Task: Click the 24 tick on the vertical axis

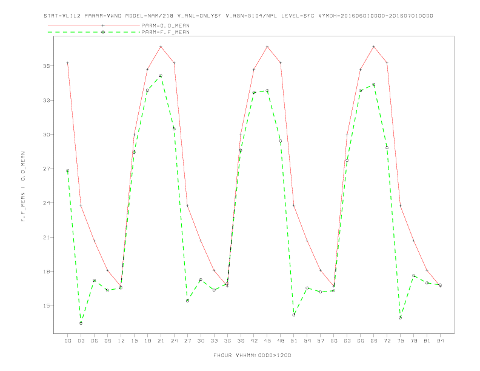Action: tap(47, 203)
